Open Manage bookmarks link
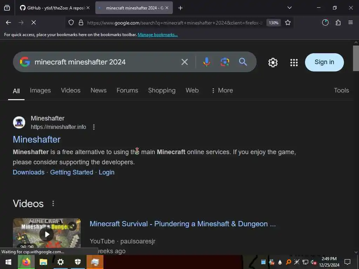Image resolution: width=359 pixels, height=269 pixels. coord(157,35)
